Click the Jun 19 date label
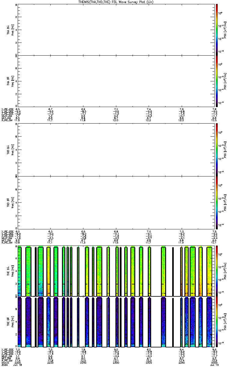 (x=214, y=365)
